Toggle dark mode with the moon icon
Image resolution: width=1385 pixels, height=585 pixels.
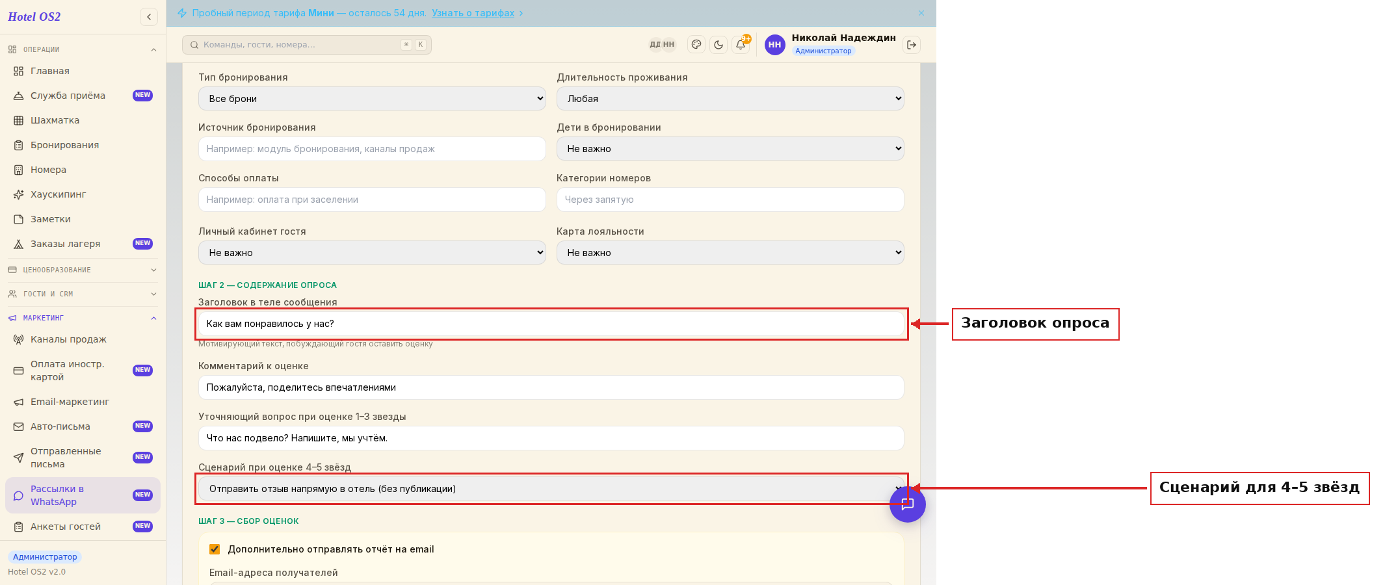tap(719, 44)
